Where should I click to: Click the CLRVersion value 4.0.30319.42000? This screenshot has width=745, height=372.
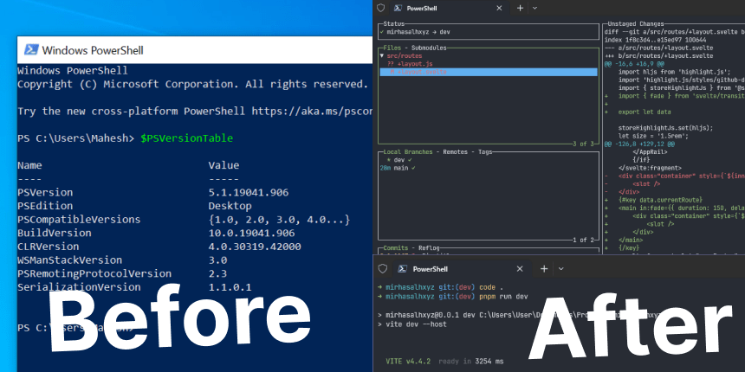[254, 247]
